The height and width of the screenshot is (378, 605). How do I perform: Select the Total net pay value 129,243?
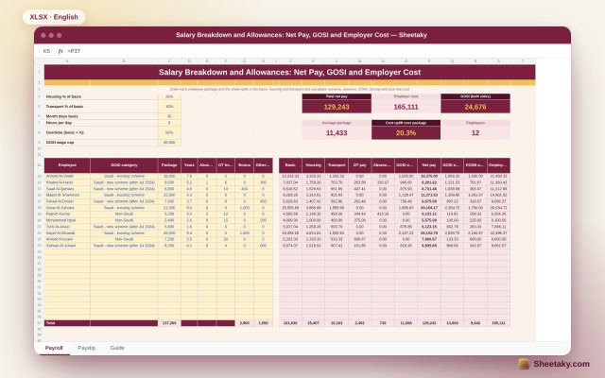(337, 107)
